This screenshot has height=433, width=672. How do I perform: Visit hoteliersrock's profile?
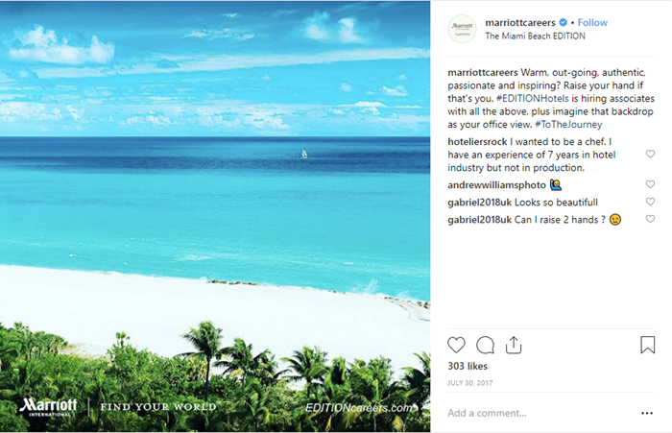tap(483, 141)
